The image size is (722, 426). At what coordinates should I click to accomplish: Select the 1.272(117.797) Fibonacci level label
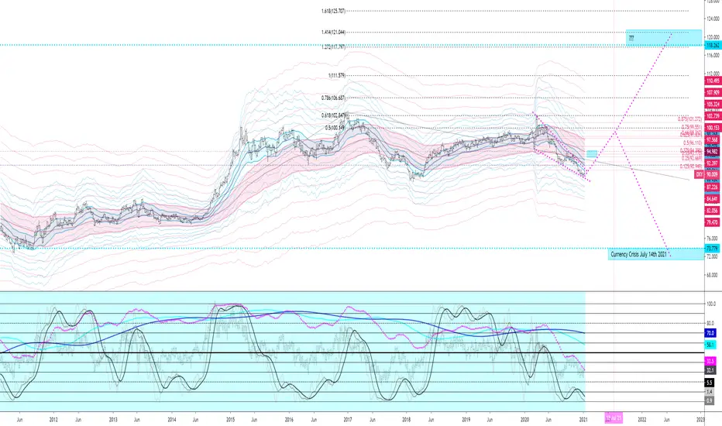[333, 47]
